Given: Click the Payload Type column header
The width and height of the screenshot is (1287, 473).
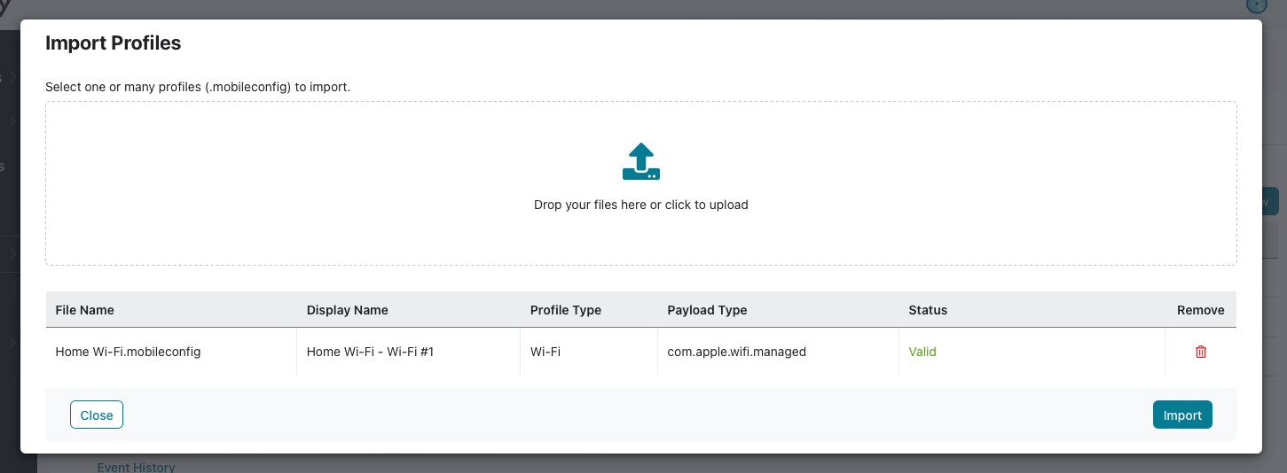Looking at the screenshot, I should [x=707, y=310].
